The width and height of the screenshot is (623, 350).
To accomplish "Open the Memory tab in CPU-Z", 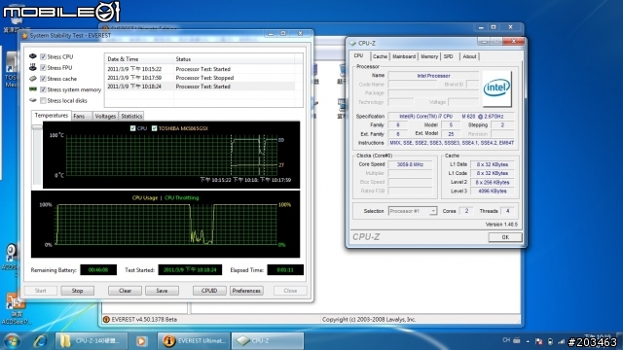I will click(x=429, y=56).
